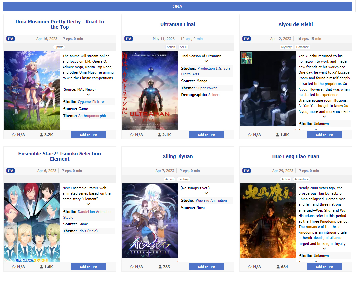Select the Seinen demographic link
The image size is (356, 287).
(214, 95)
